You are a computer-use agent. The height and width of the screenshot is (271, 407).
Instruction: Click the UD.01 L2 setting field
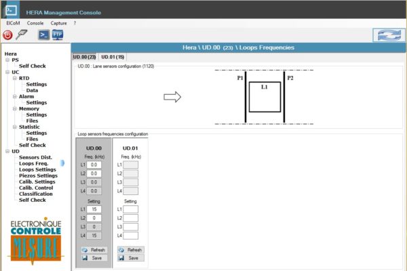[x=130, y=218]
